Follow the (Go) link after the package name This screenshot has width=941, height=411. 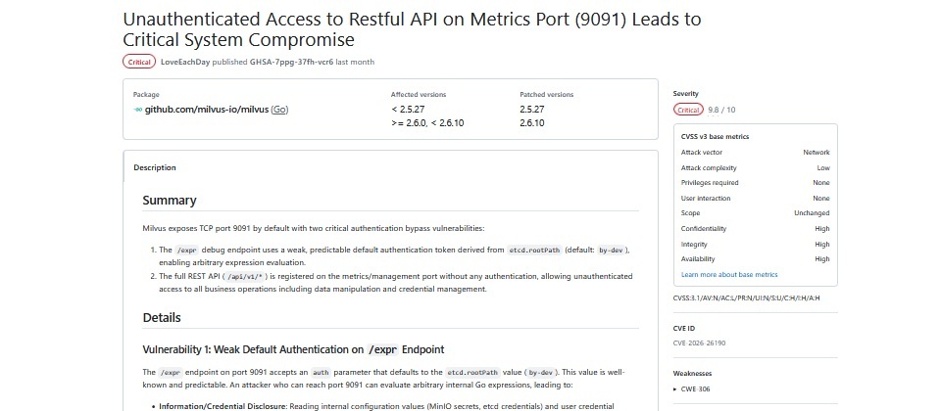tap(279, 110)
